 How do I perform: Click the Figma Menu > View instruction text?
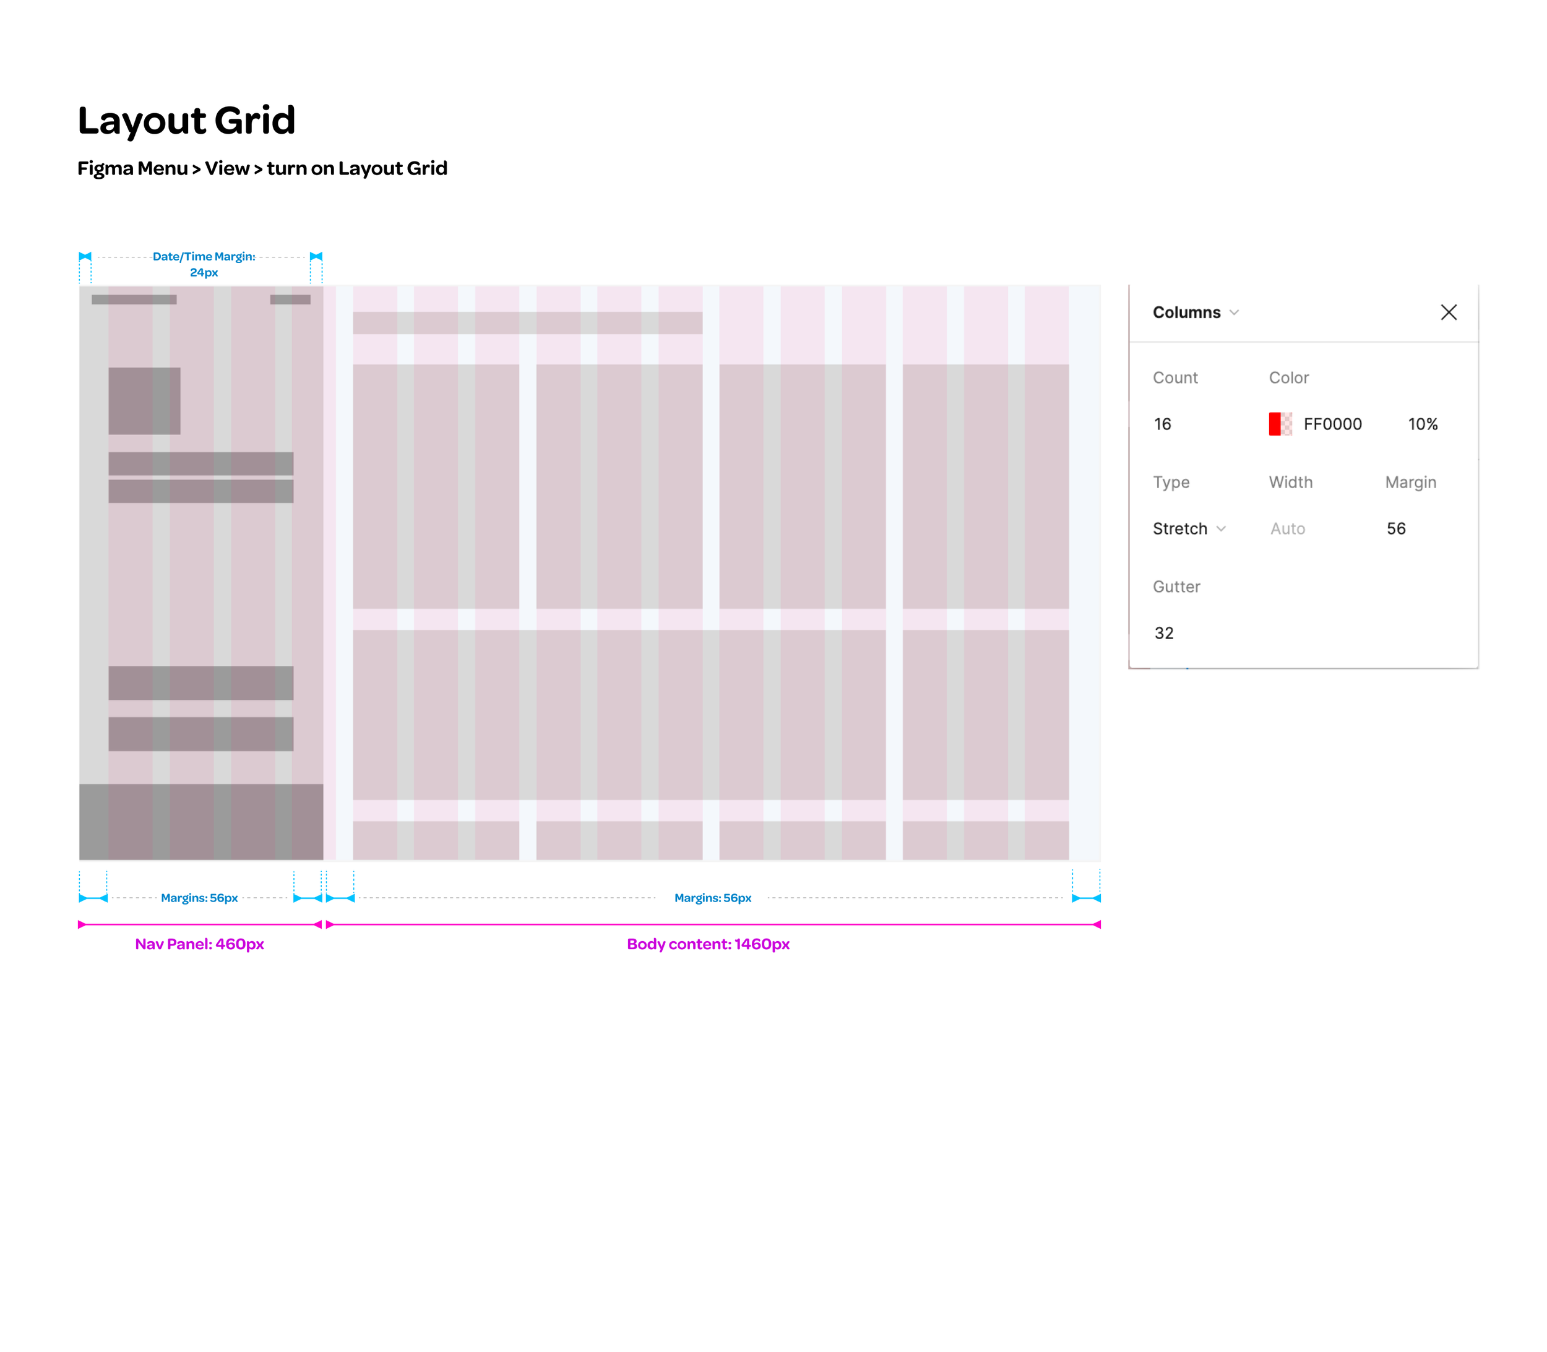click(x=262, y=168)
